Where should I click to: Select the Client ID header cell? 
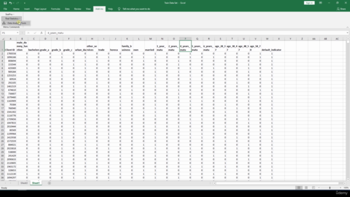point(10,46)
